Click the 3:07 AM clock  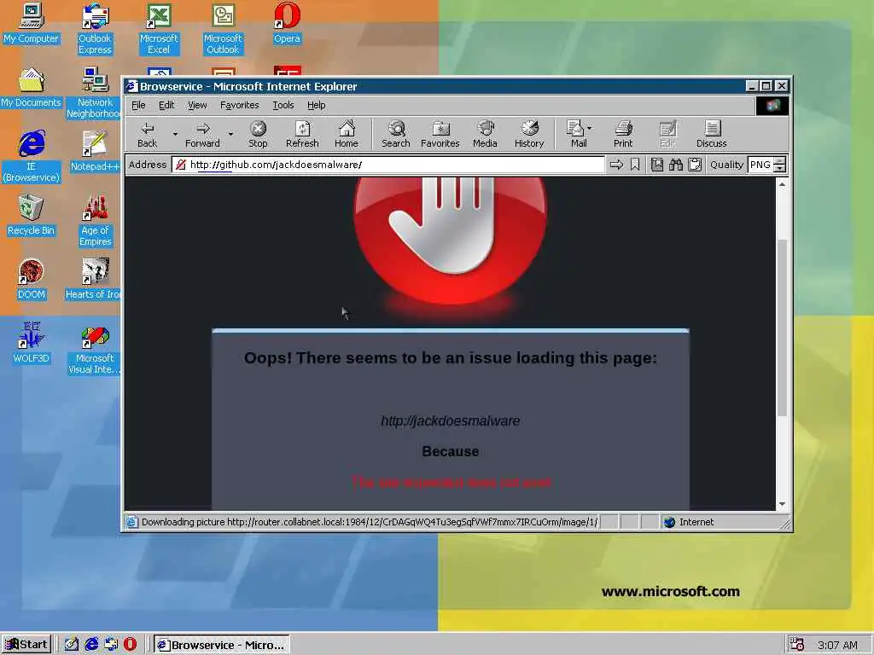[837, 645]
